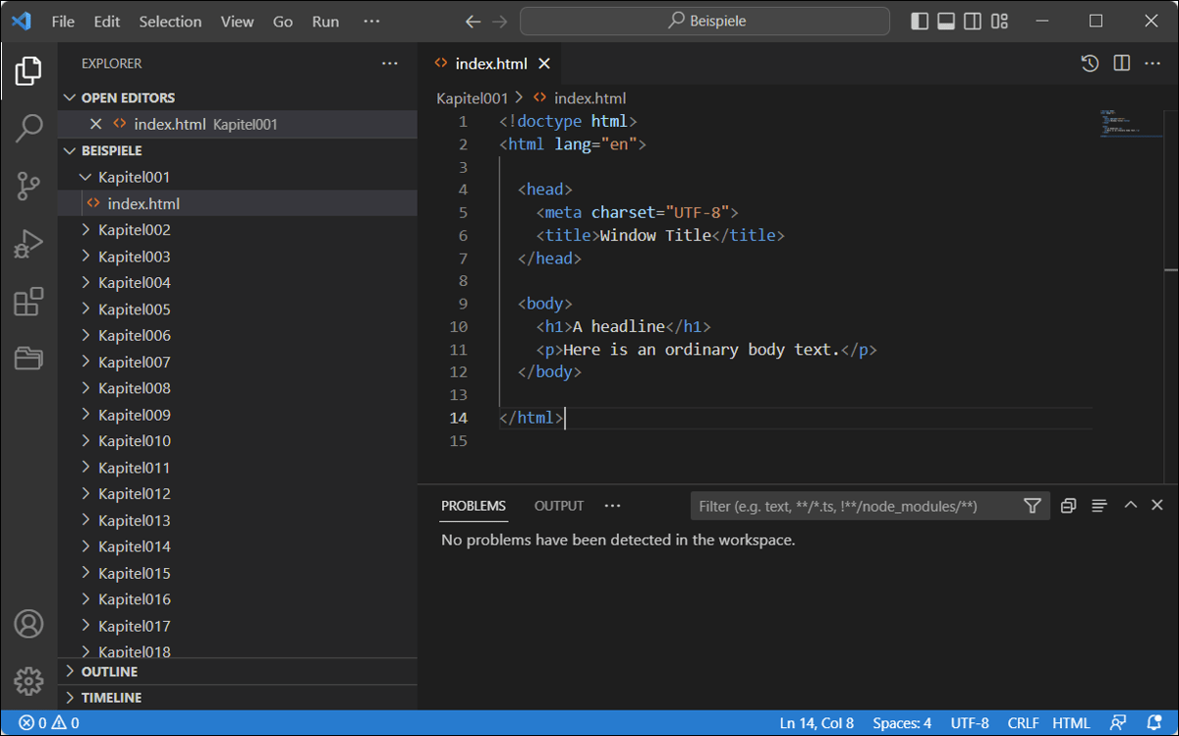Click the Manage gear icon
Screen dimensions: 1179x736
click(x=29, y=681)
